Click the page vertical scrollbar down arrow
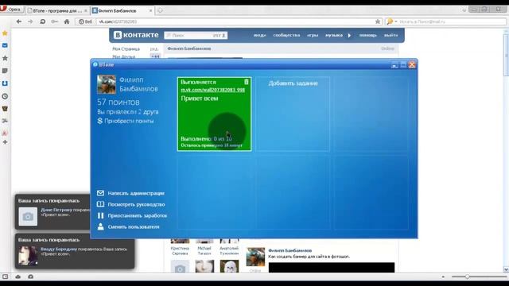The width and height of the screenshot is (509, 286). pyautogui.click(x=506, y=269)
